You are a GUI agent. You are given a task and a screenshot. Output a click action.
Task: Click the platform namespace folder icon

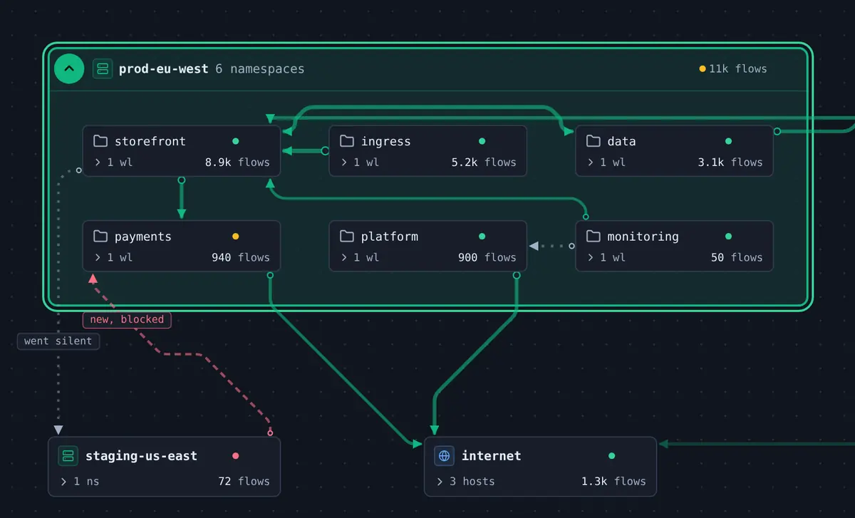[x=347, y=236]
